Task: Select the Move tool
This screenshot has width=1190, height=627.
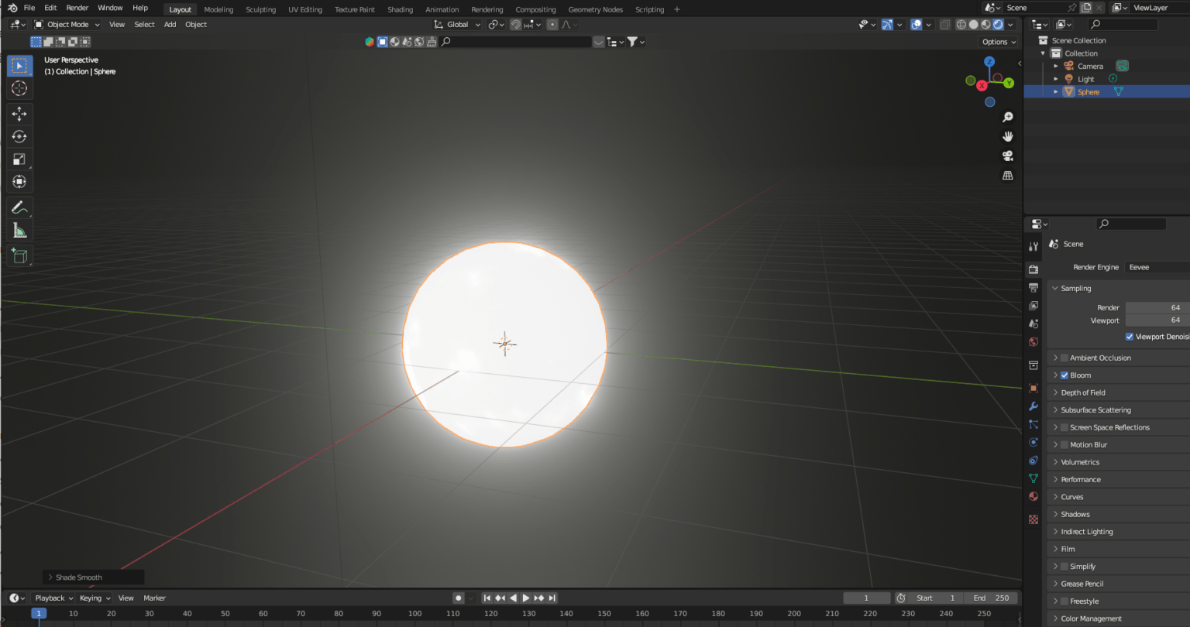Action: pyautogui.click(x=19, y=113)
